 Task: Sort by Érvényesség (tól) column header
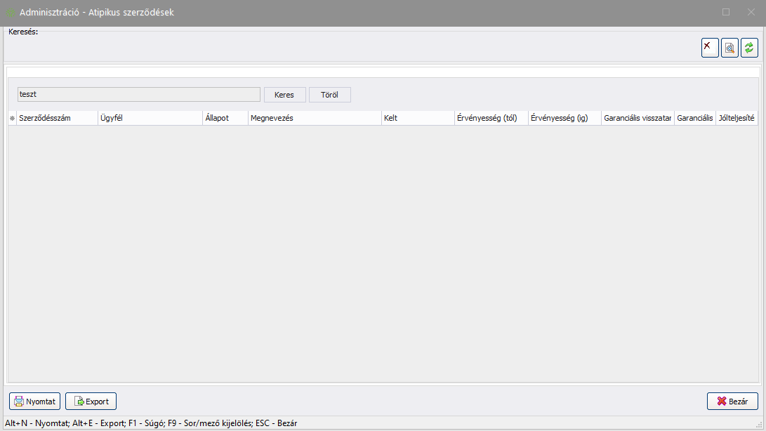(491, 119)
